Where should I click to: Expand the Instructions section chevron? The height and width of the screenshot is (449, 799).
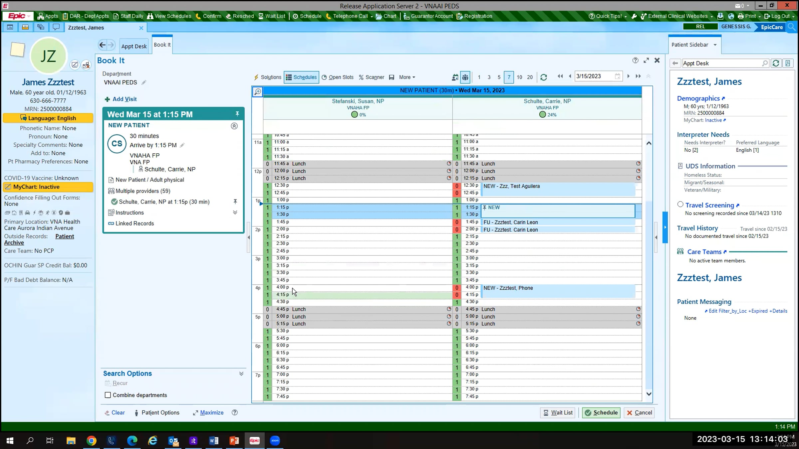click(235, 213)
